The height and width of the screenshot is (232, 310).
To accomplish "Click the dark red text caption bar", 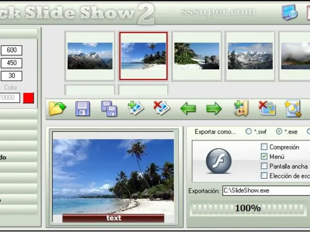I will 113,218.
